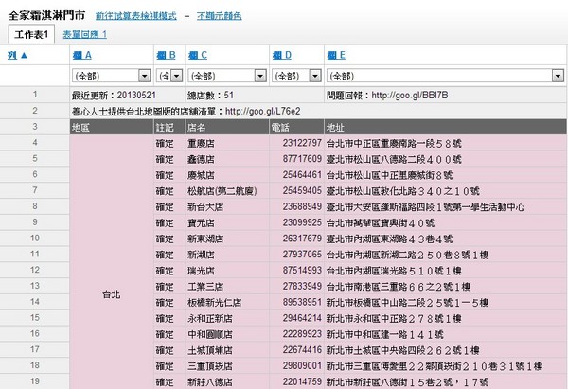Open the column B filter dropdown

(x=169, y=76)
